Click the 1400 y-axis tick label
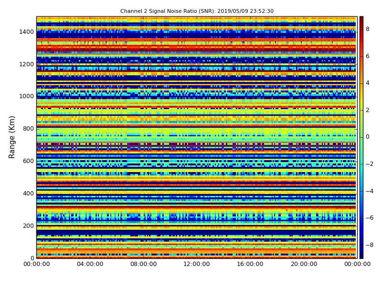This screenshot has width=382, height=286. (x=26, y=32)
